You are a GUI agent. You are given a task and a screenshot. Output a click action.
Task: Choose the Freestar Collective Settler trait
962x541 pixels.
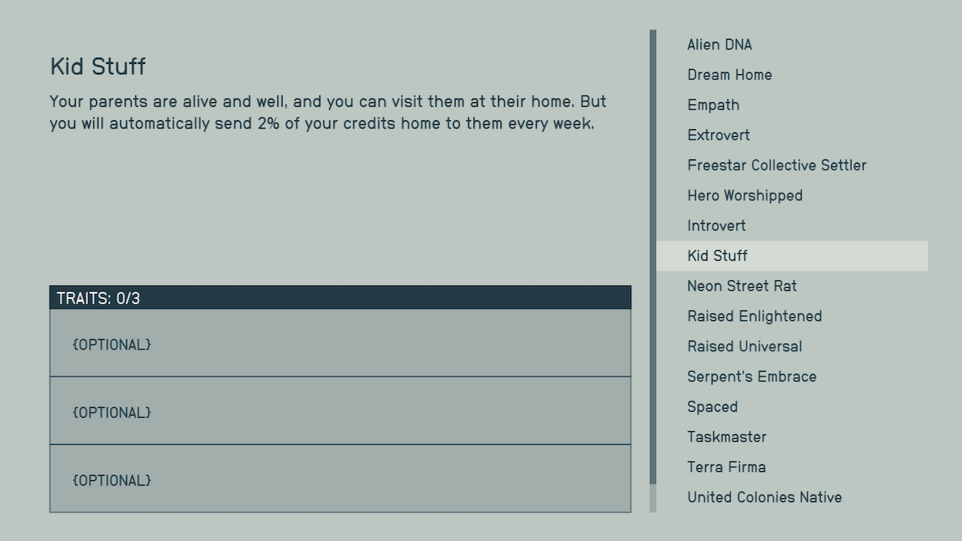(776, 165)
